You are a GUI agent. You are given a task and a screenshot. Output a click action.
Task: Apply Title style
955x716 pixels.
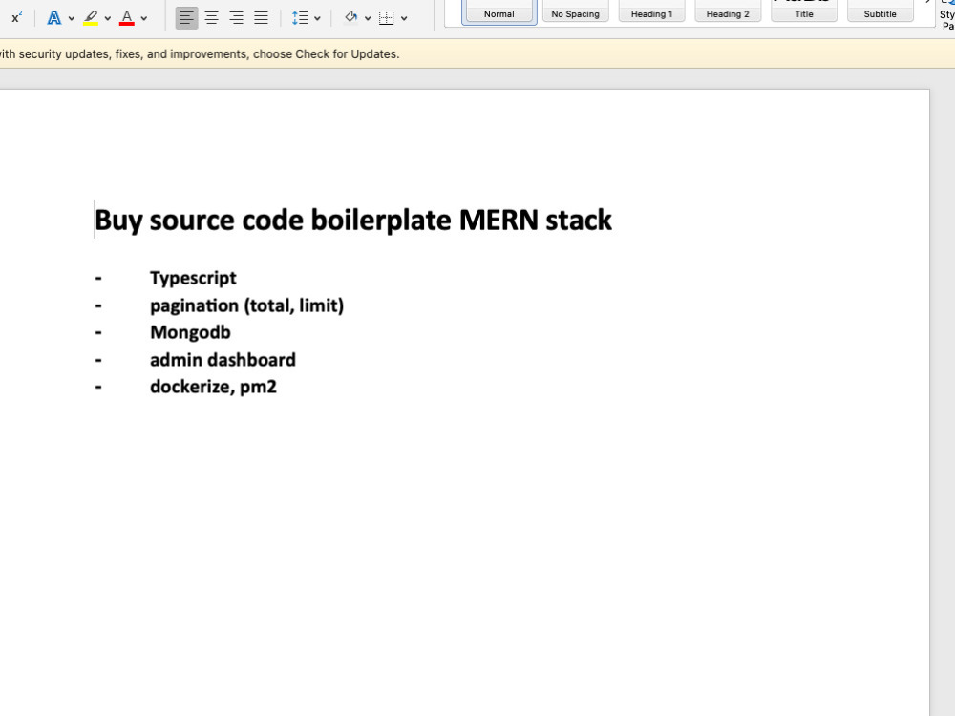pos(804,11)
